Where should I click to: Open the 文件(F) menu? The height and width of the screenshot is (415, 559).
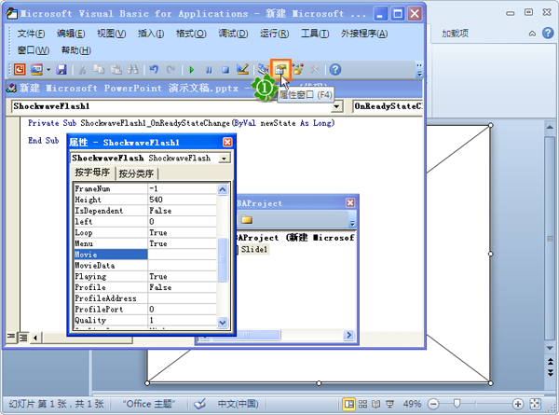[x=31, y=34]
